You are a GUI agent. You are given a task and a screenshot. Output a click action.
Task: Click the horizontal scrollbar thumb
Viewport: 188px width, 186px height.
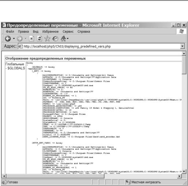tap(56, 176)
